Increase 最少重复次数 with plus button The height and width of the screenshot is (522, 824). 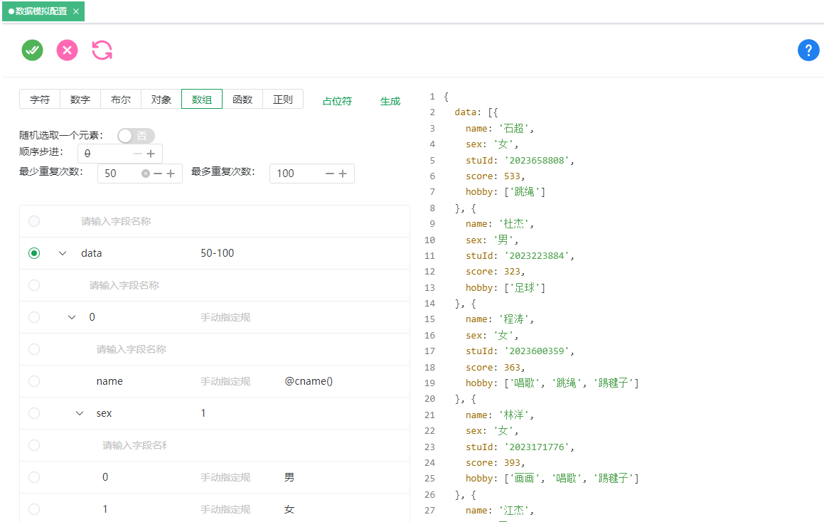click(171, 174)
